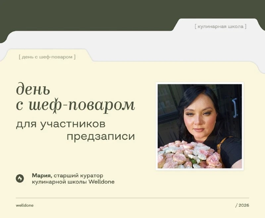Select the кулинарная школа folder tab
The width and height of the screenshot is (265, 218).
tap(220, 27)
